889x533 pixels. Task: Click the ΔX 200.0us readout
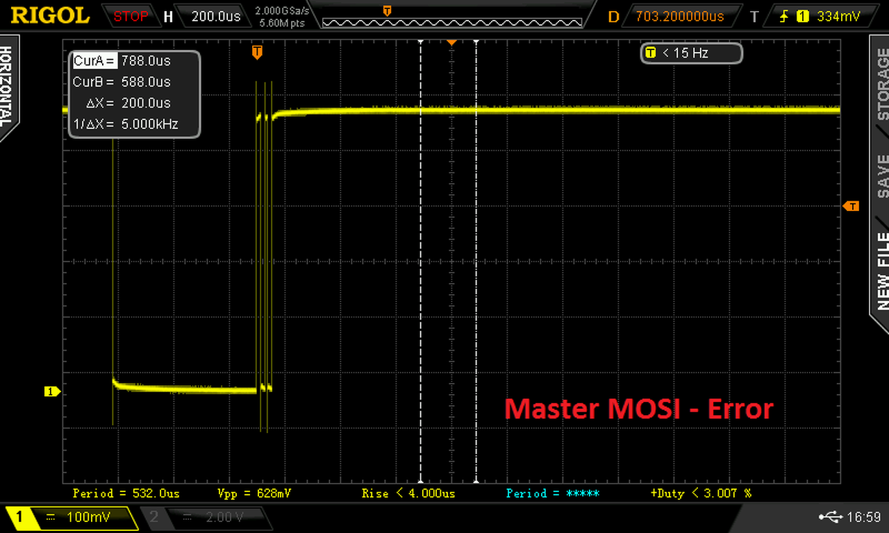tap(128, 103)
